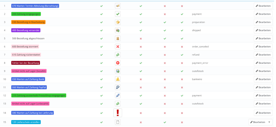Click the red exclamation mark status icon
Screen dimensions: 276x127
(x=118, y=113)
